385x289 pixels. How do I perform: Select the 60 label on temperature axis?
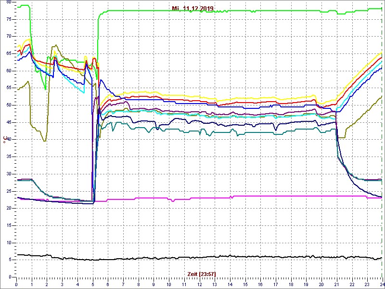[9, 71]
